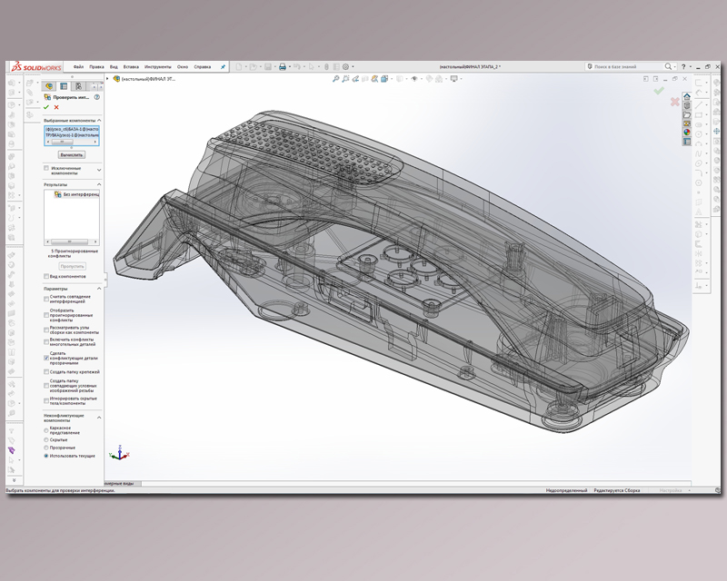Pin the menu bar with the pushpin icon
The image size is (727, 581).
[223, 66]
